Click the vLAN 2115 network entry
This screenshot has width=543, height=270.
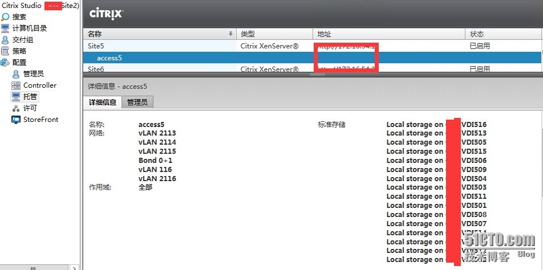click(157, 151)
